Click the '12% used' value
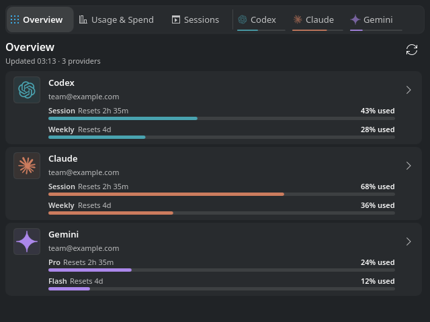Viewport: 430px width, 322px height. [378, 281]
